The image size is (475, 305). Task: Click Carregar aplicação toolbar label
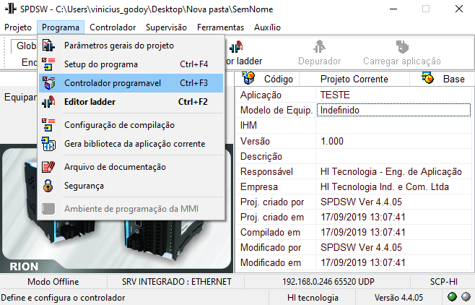tap(402, 61)
